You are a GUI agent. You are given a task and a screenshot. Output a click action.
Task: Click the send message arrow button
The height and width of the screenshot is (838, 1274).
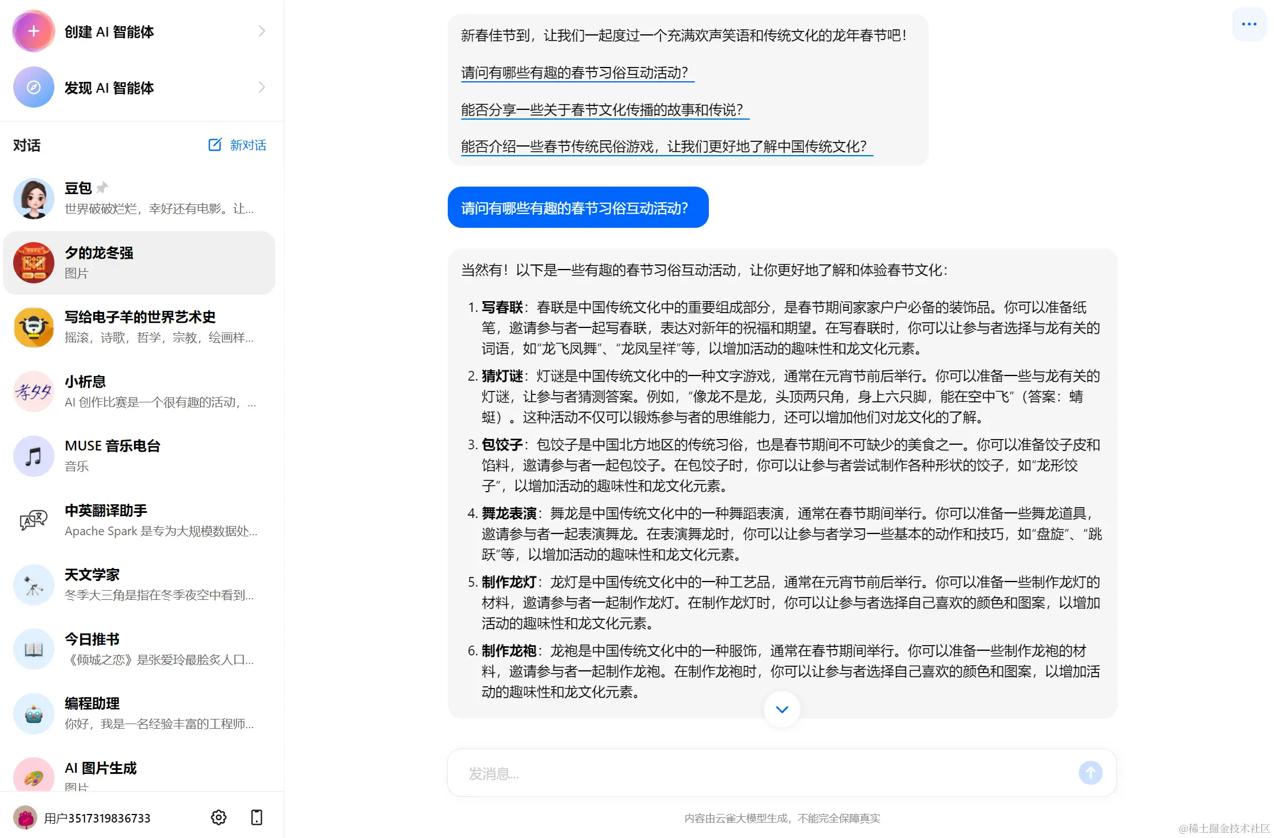[x=1090, y=773]
